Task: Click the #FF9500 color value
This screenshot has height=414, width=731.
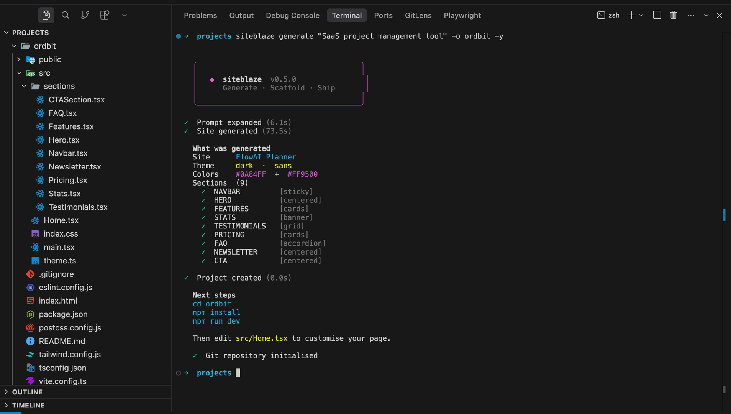Action: pos(302,174)
